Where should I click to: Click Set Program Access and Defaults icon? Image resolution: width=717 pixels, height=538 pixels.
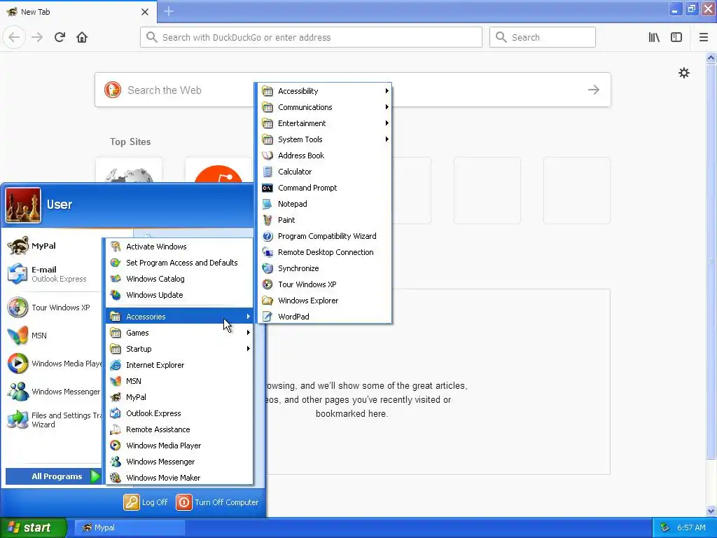click(x=116, y=263)
